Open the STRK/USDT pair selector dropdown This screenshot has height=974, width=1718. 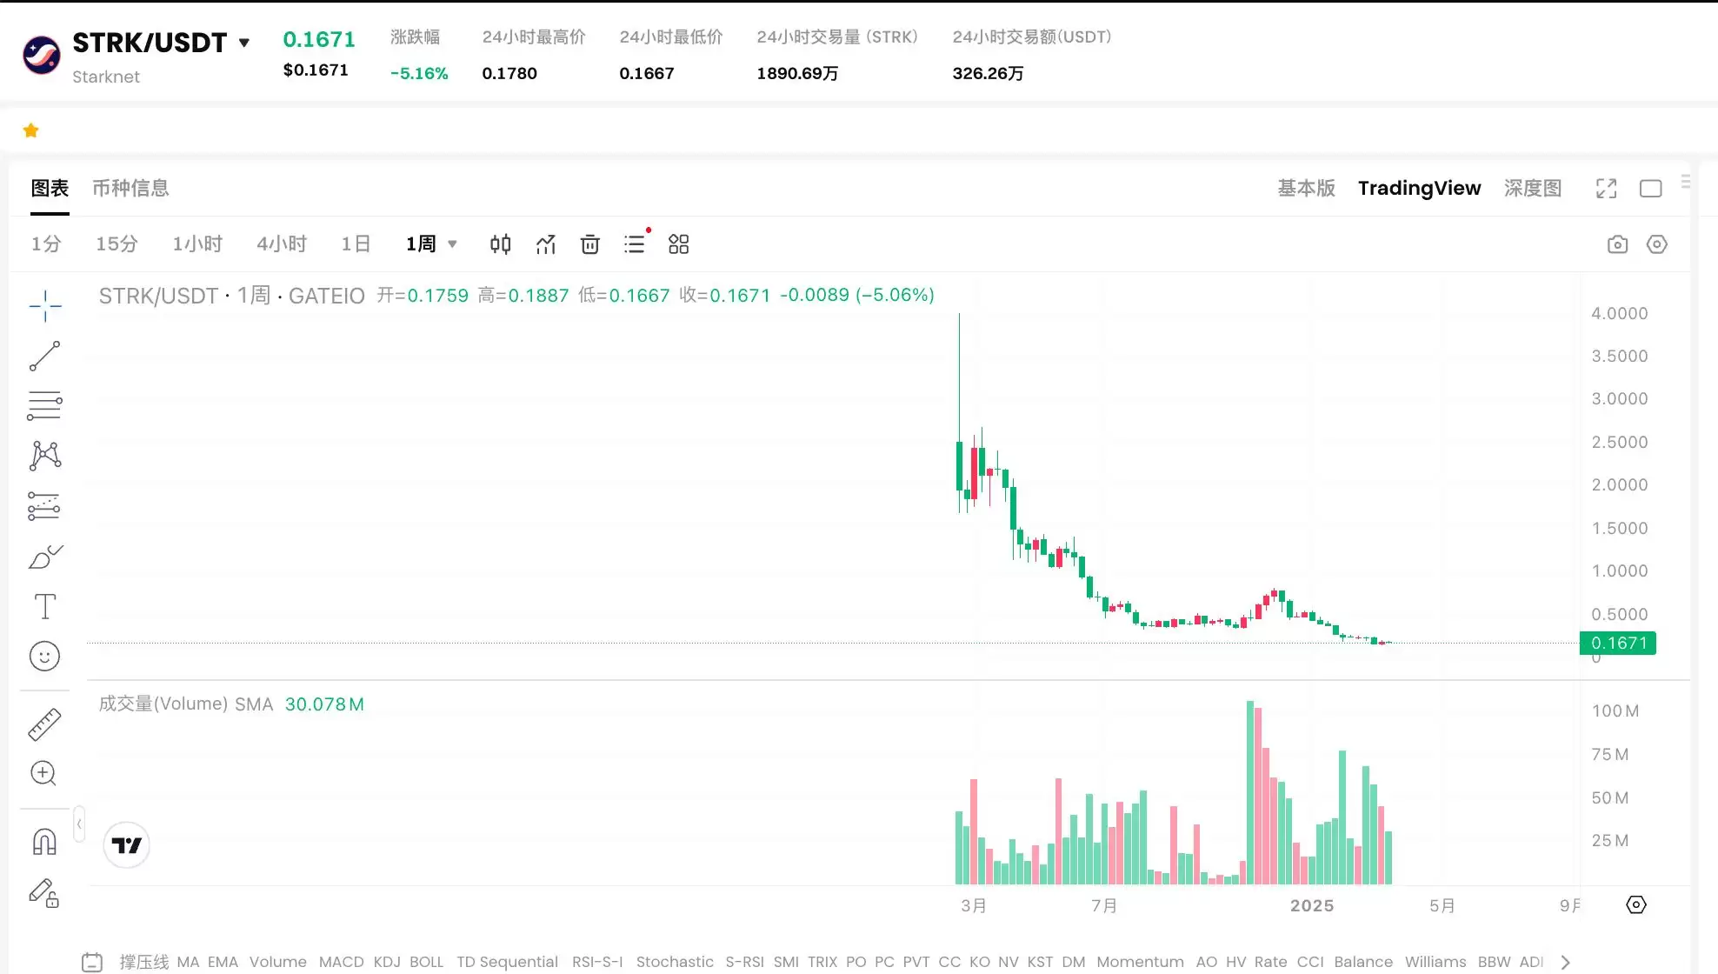coord(243,41)
